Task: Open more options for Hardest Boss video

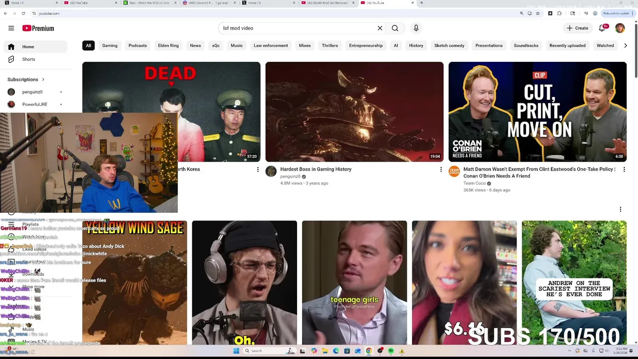Action: (441, 170)
